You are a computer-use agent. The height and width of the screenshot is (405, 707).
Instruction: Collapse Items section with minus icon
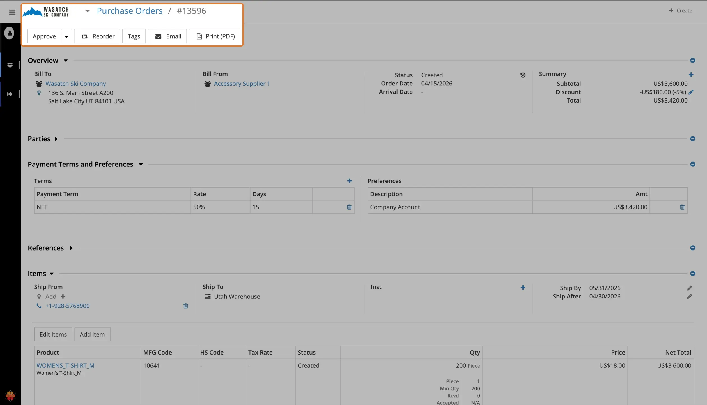[x=693, y=274]
